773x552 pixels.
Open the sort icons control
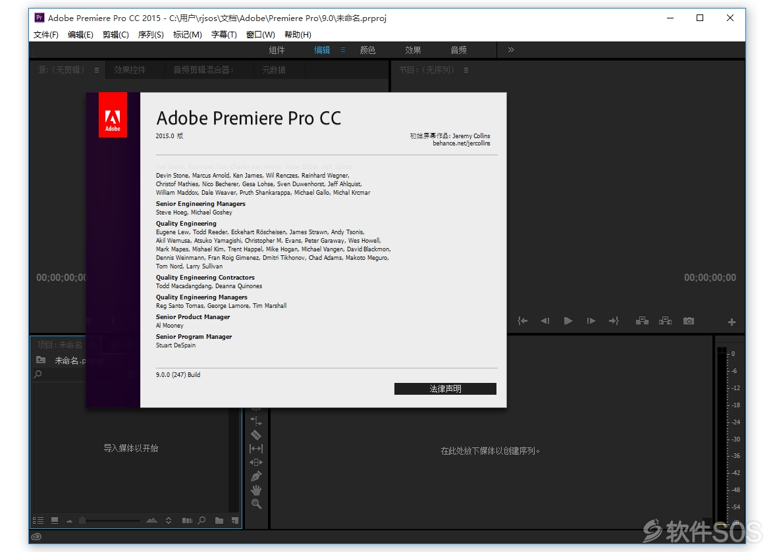click(x=169, y=520)
